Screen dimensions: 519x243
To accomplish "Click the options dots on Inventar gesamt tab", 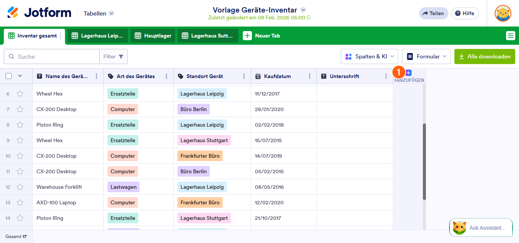I will [60, 36].
